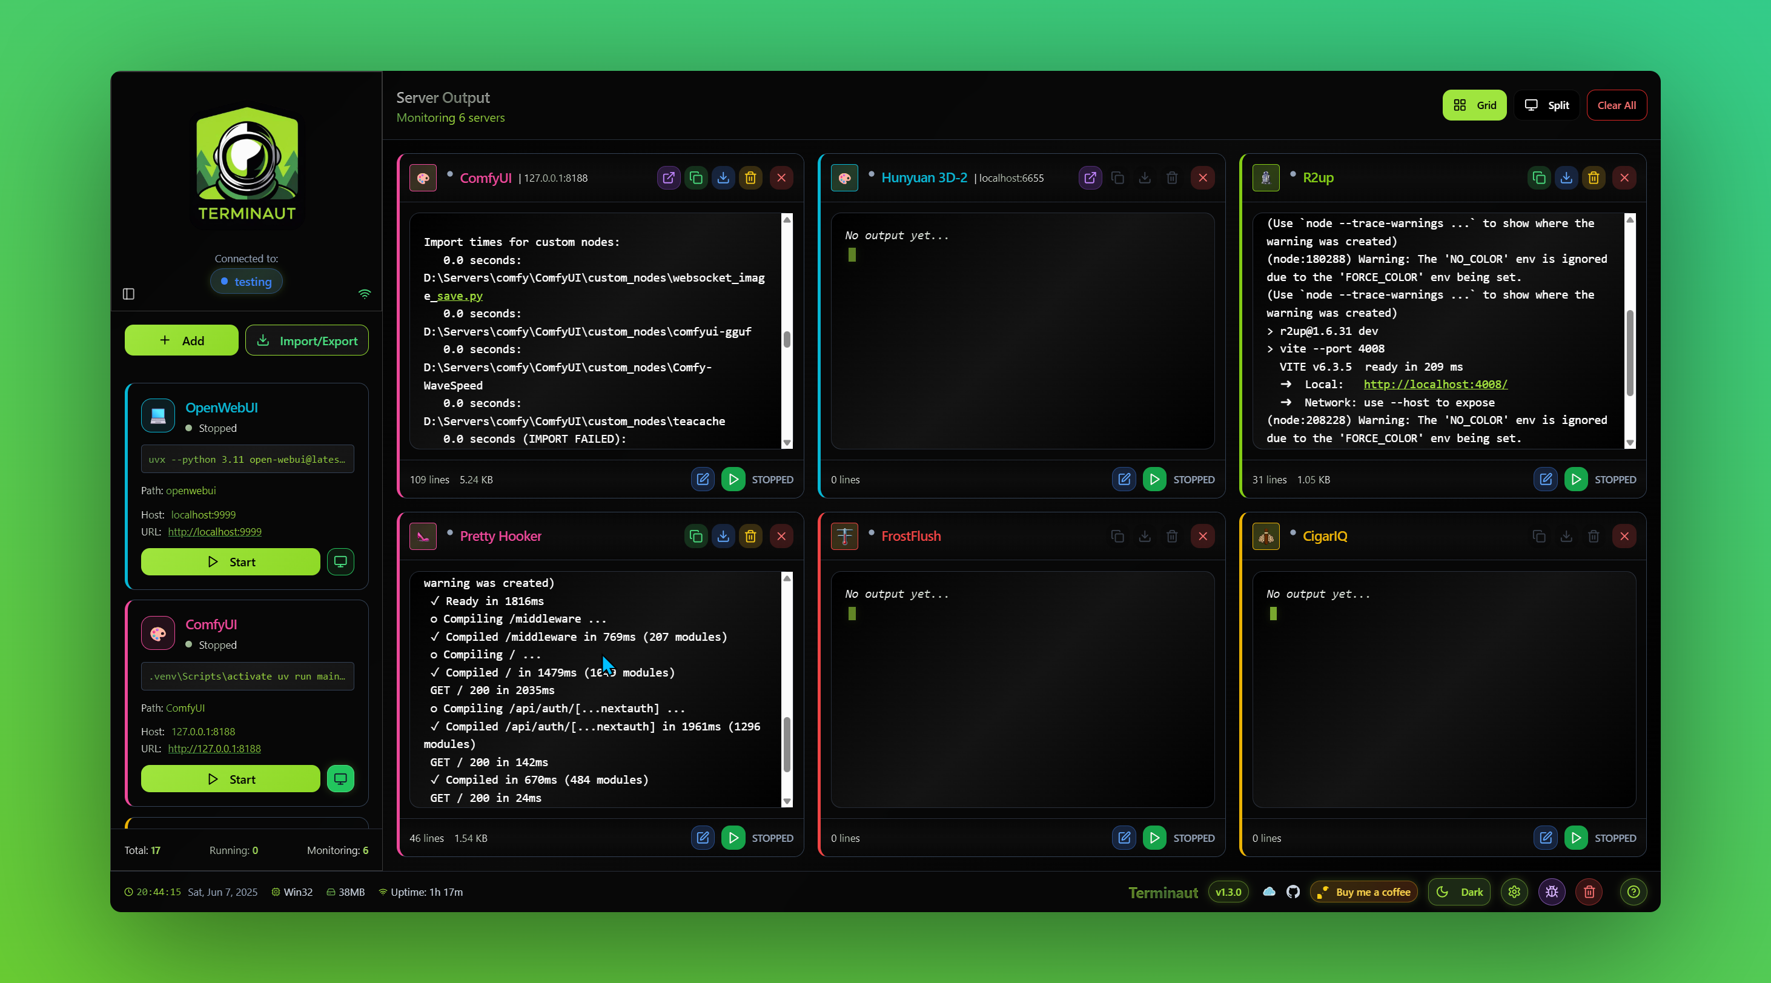
Task: Download R2up server log
Action: [x=1566, y=178]
